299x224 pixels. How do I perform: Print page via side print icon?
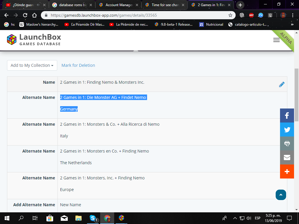pos(287,143)
